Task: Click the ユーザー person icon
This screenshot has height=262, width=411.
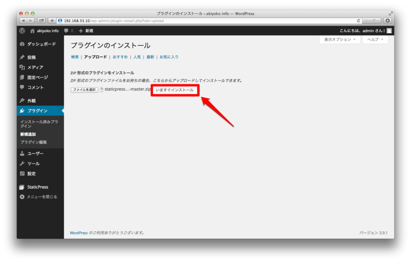Action: tap(22, 153)
